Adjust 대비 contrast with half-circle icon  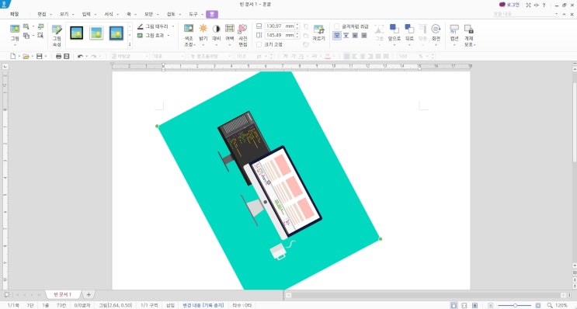[217, 33]
